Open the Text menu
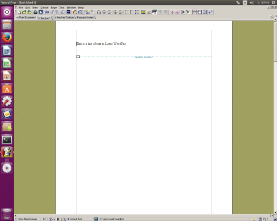The image size is (277, 221). pos(61,8)
